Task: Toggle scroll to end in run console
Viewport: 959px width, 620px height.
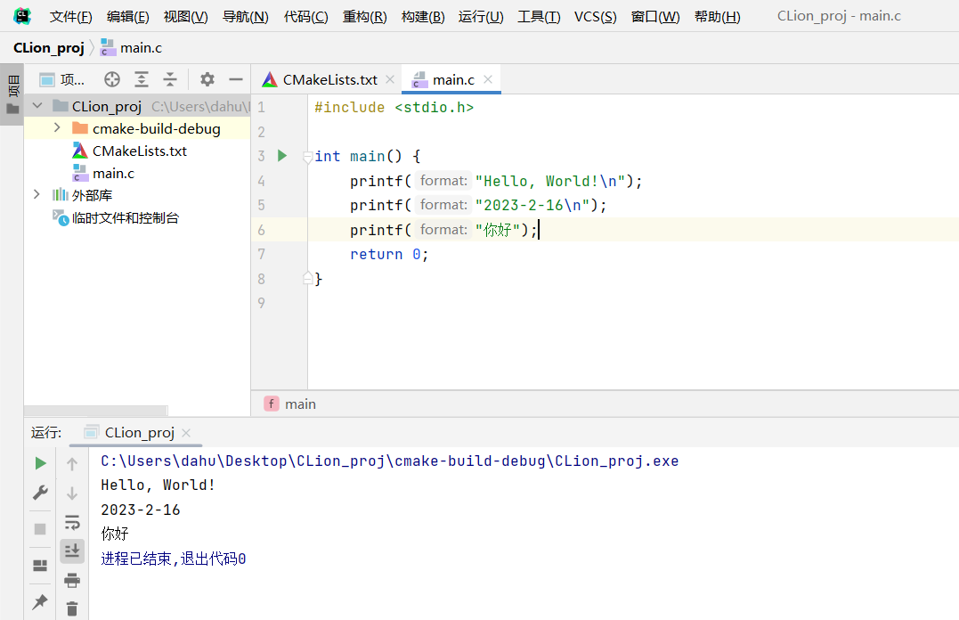Action: (72, 551)
